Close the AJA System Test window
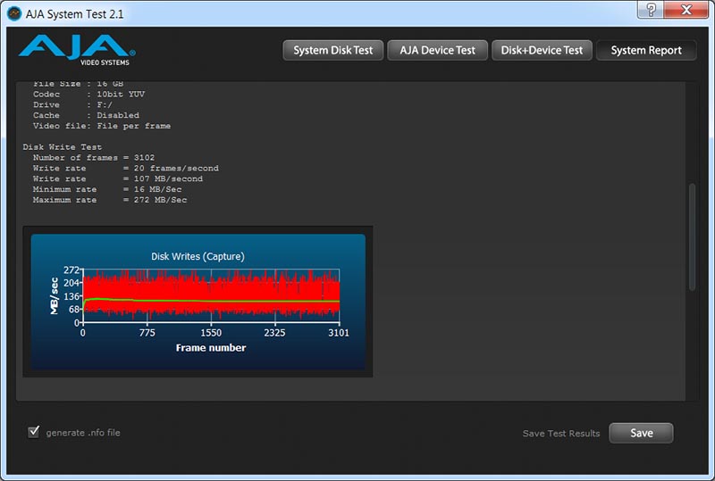 [x=686, y=10]
